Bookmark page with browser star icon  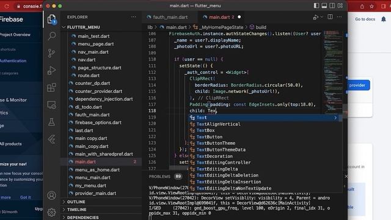coord(372,7)
